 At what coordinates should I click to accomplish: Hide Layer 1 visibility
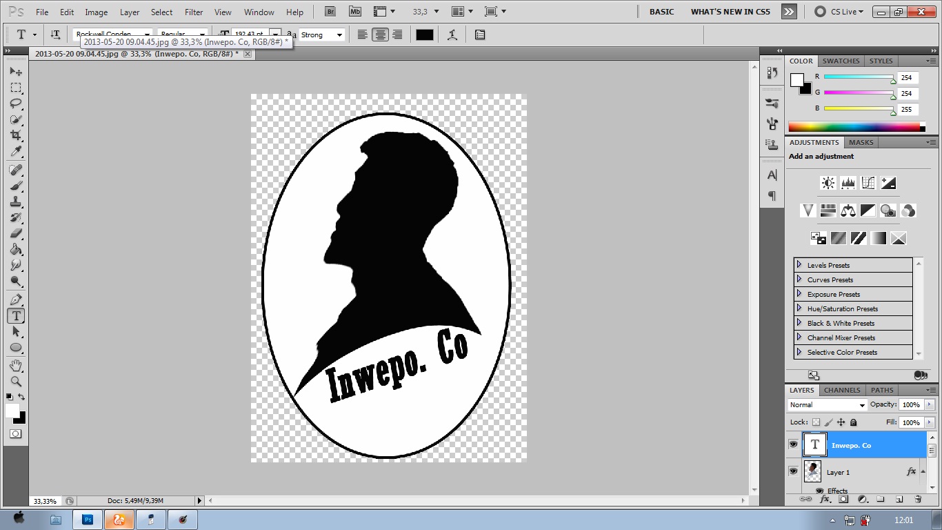tap(793, 471)
